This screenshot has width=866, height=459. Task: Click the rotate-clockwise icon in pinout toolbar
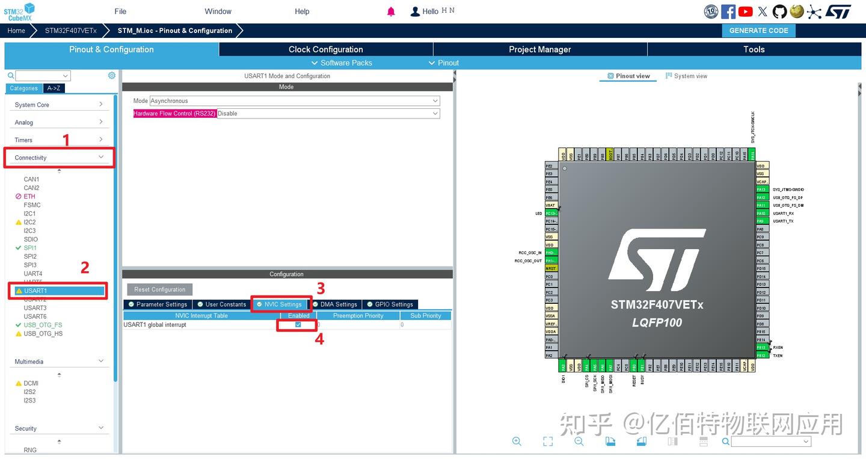point(610,441)
